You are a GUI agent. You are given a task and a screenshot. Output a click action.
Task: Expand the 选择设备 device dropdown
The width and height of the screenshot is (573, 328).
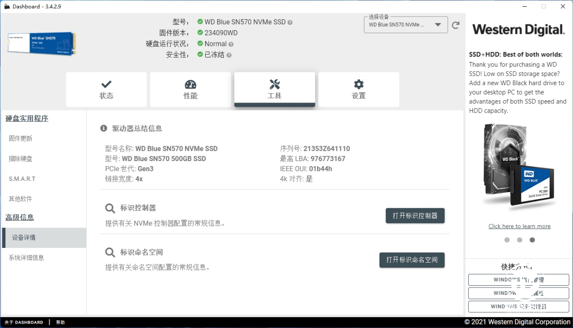point(438,25)
